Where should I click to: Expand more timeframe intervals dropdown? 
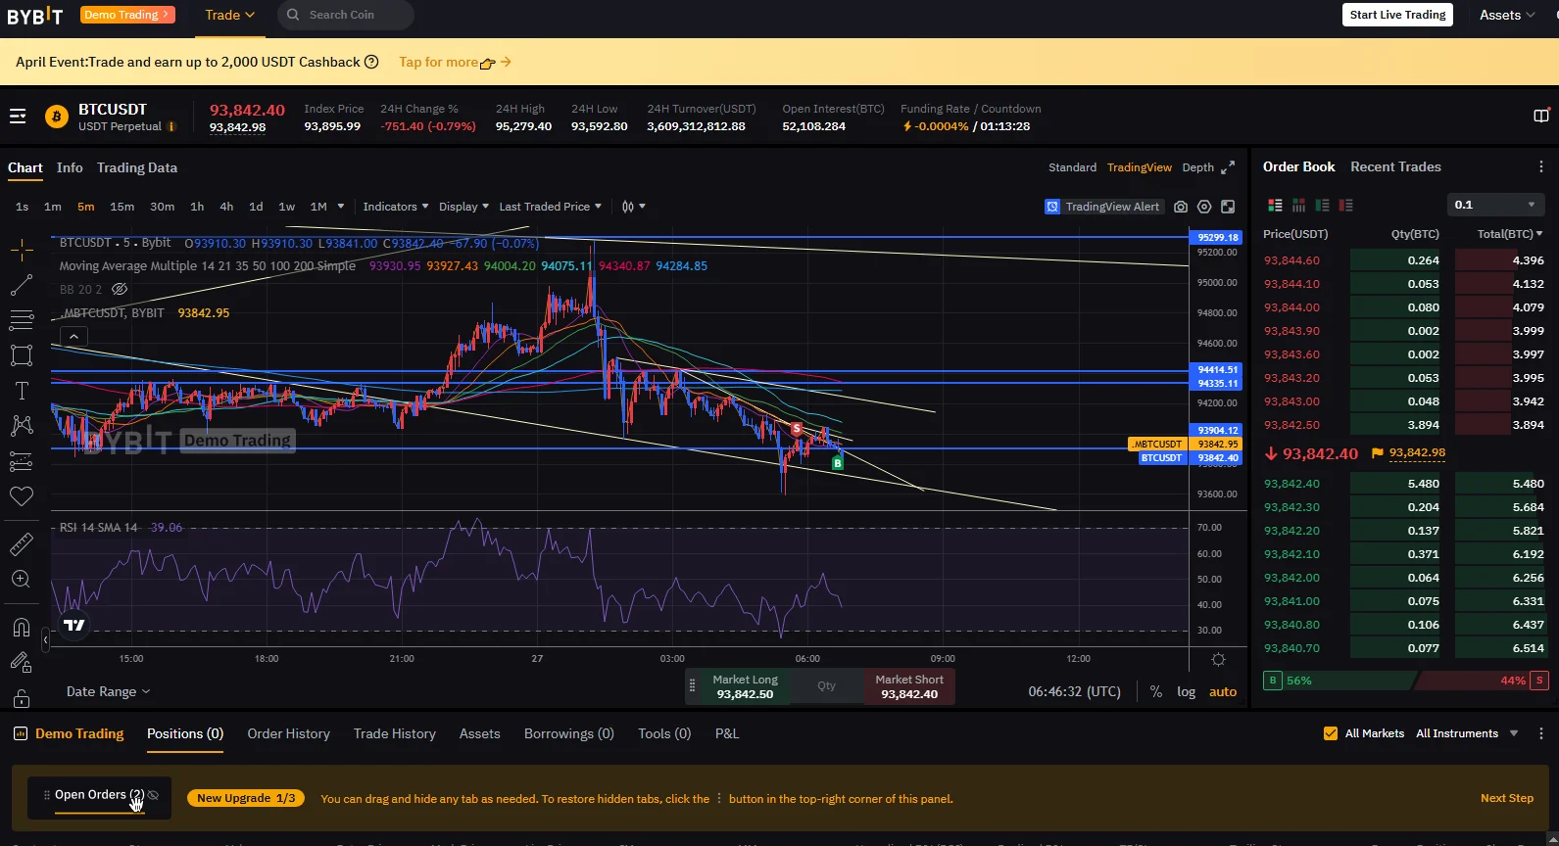[341, 207]
